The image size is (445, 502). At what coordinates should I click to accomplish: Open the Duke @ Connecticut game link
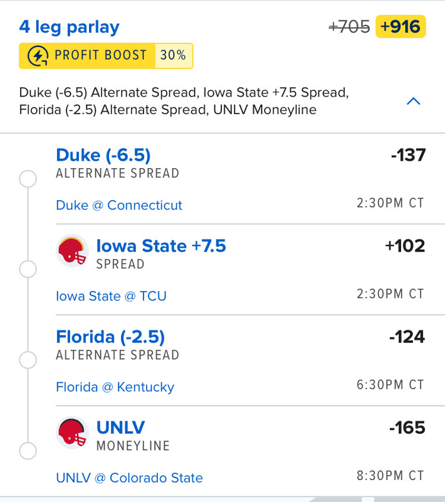119,205
